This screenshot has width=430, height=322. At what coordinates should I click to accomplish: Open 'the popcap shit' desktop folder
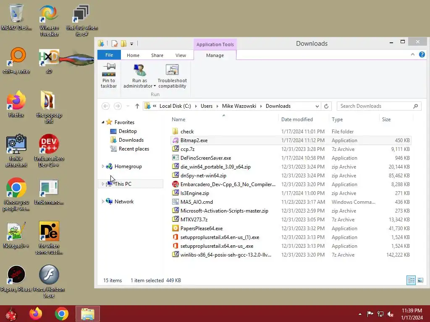tap(49, 107)
